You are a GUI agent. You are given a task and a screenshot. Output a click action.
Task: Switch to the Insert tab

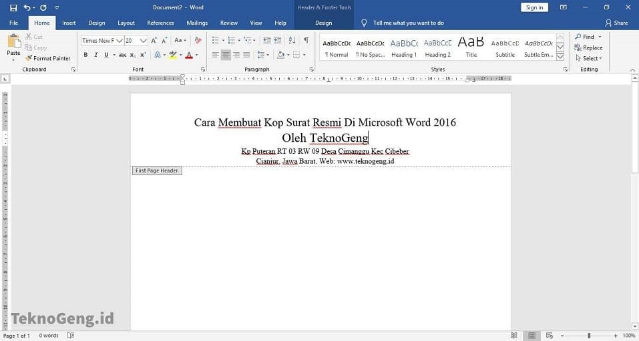[x=69, y=23]
